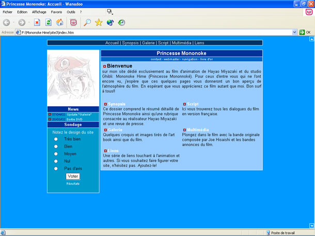The image size is (315, 236).
Task: Click Multimédia in the top navigation bar
Action: click(x=181, y=43)
